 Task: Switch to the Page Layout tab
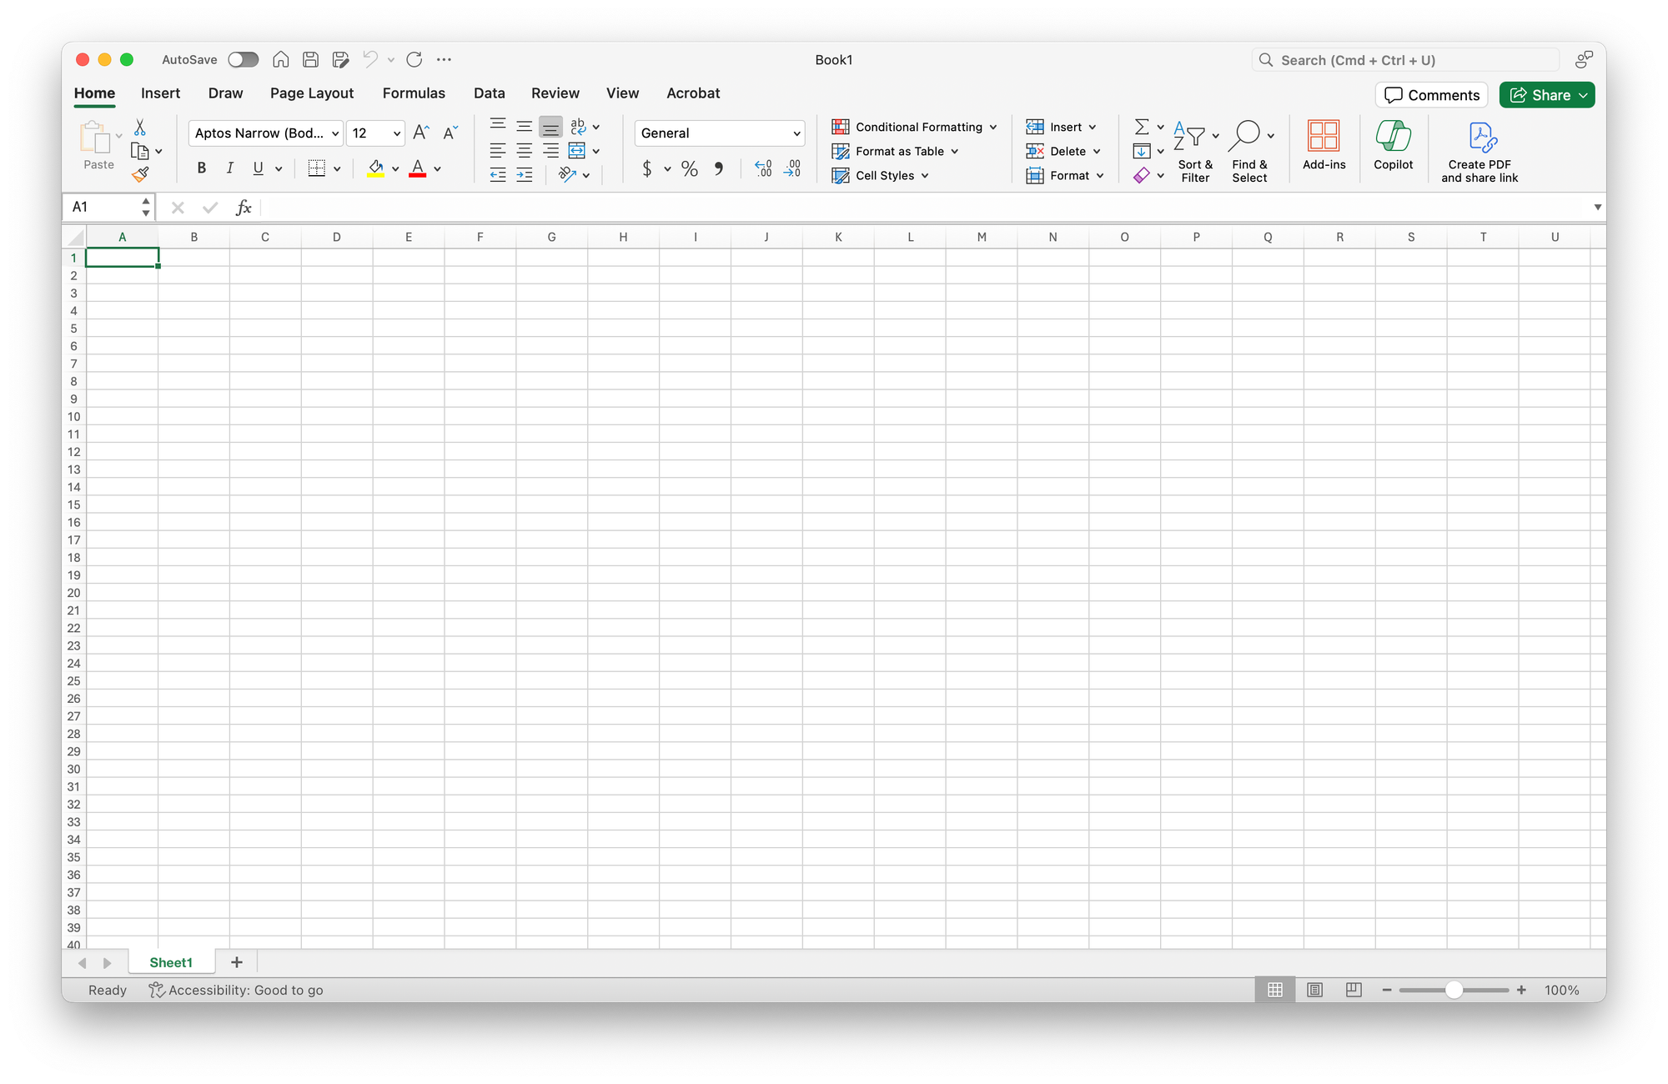(x=312, y=93)
